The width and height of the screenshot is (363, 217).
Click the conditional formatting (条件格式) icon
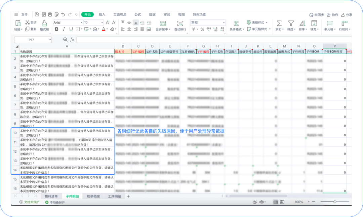(237, 23)
